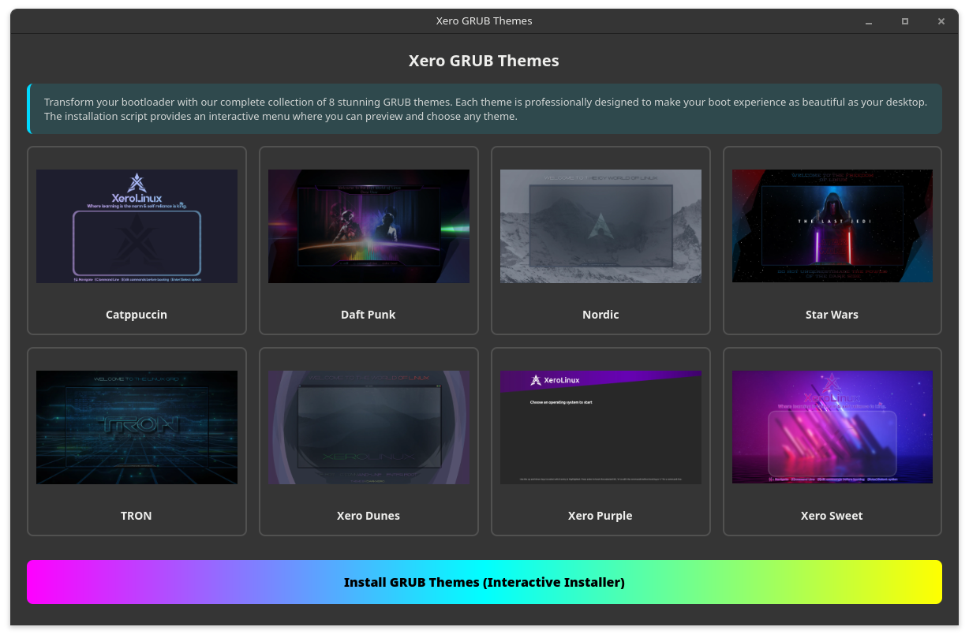Click the "Catppuccin" theme name label
The height and width of the screenshot is (638, 969).
click(137, 315)
